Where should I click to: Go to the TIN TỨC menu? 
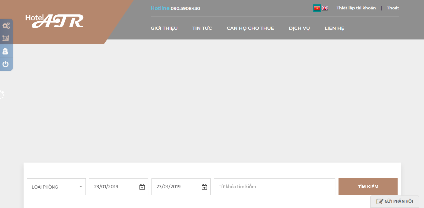pos(202,28)
